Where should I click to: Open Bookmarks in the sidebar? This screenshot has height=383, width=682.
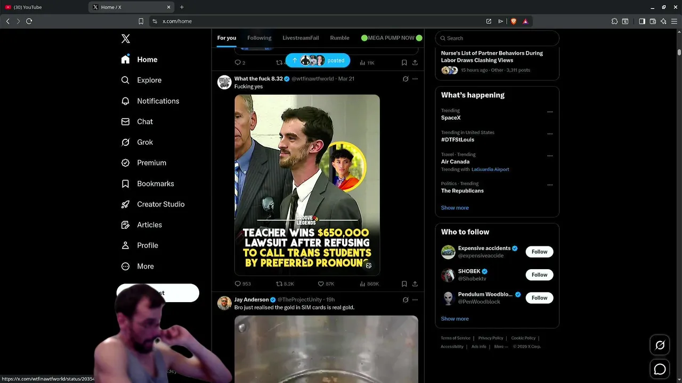148,184
